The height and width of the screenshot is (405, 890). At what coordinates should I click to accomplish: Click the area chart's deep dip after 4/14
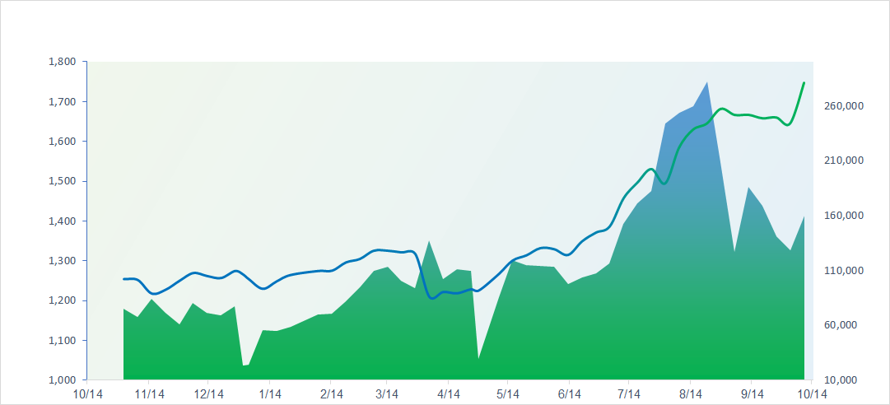click(x=478, y=358)
